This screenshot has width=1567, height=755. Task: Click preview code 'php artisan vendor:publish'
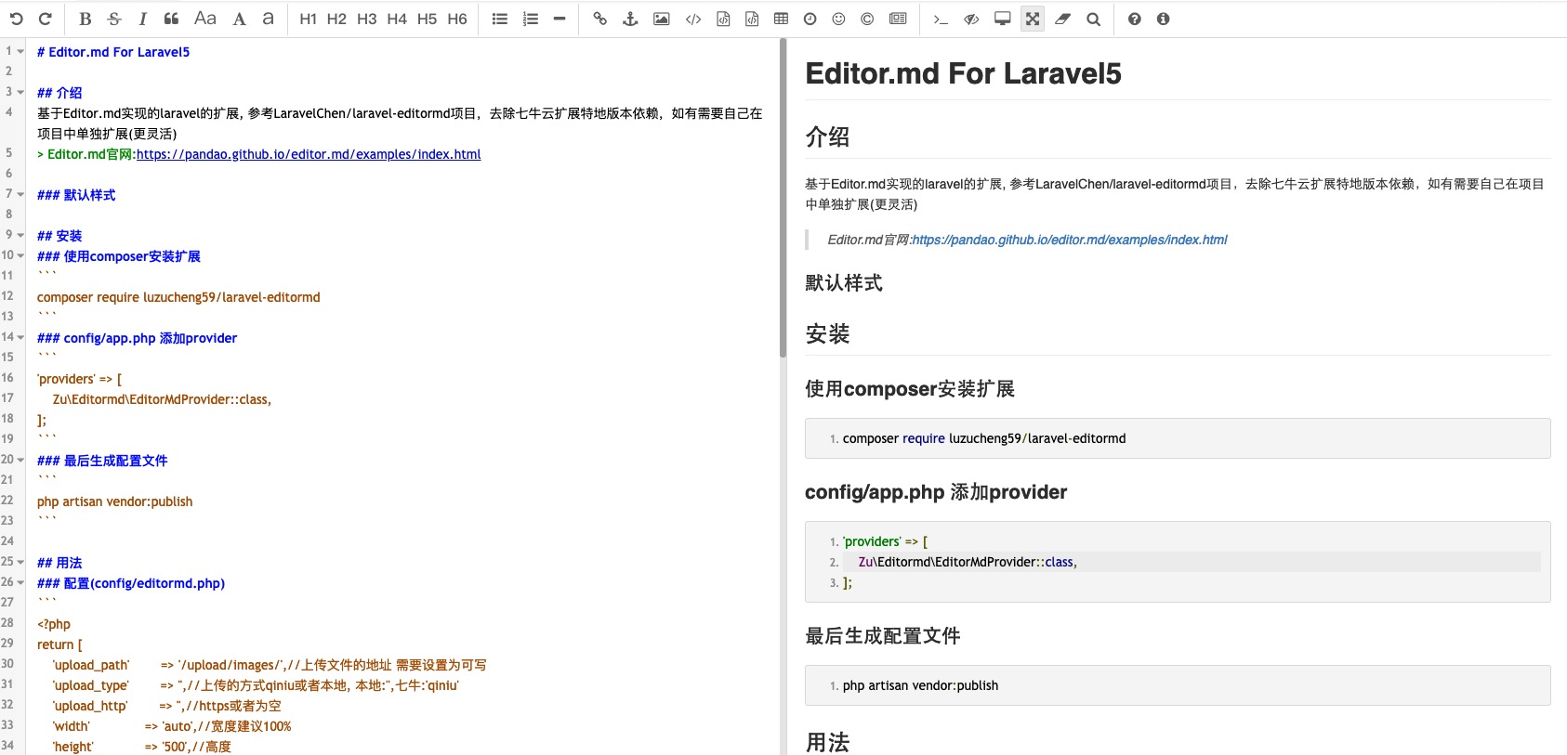click(920, 685)
